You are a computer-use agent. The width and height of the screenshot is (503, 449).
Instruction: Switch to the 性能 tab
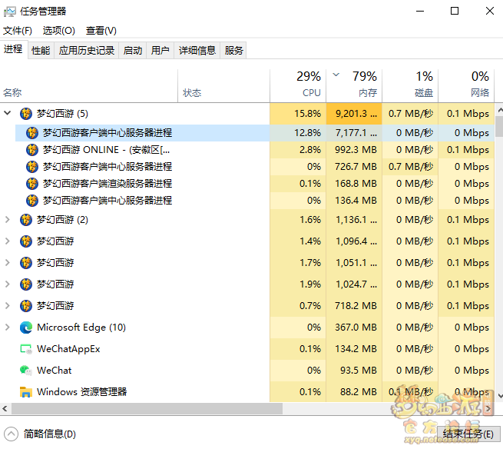click(x=41, y=51)
